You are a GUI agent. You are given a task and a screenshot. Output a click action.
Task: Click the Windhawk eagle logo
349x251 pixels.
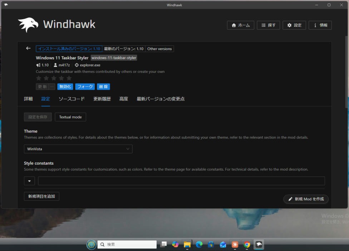click(28, 24)
